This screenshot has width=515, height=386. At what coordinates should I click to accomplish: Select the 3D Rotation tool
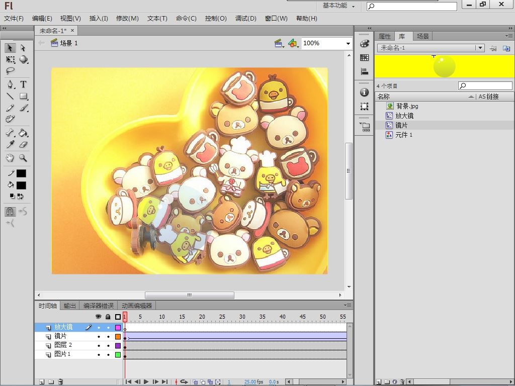[x=23, y=59]
